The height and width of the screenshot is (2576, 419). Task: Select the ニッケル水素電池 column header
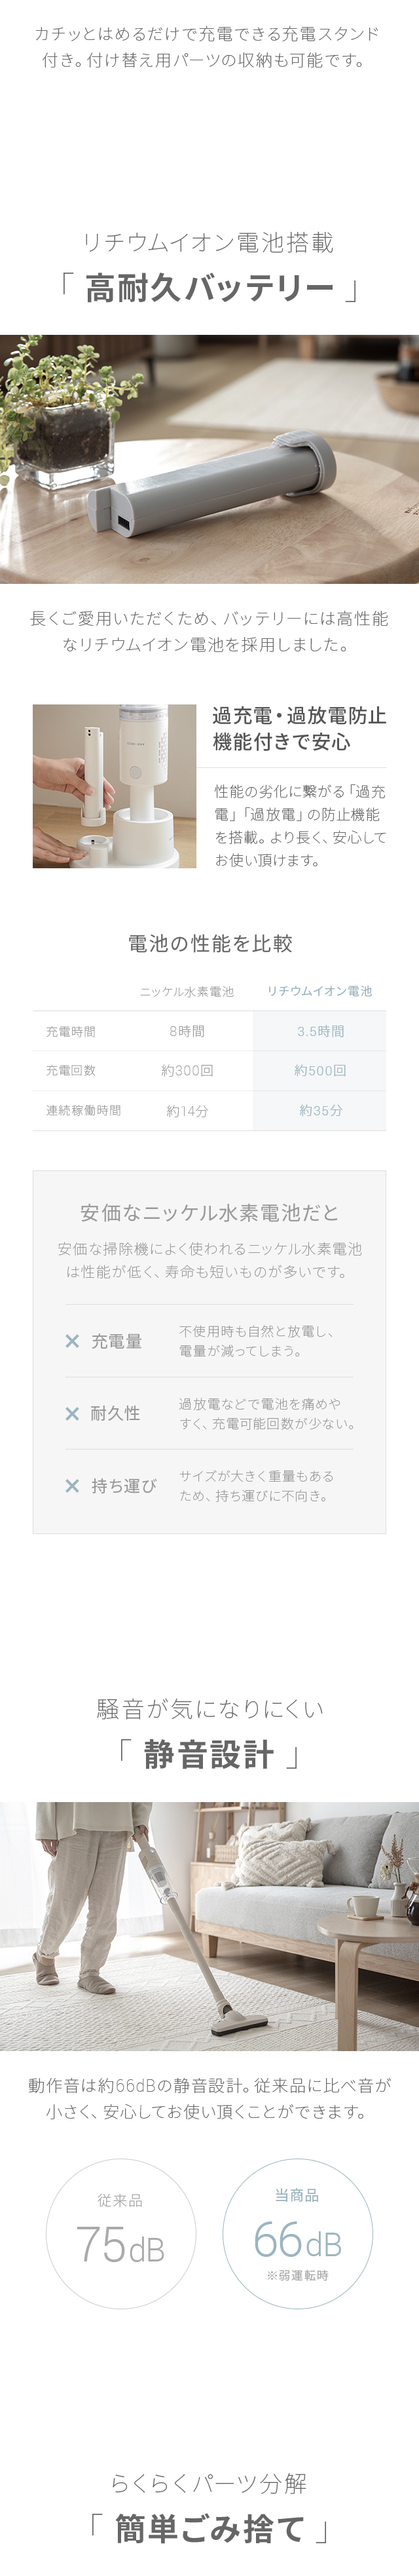187,992
